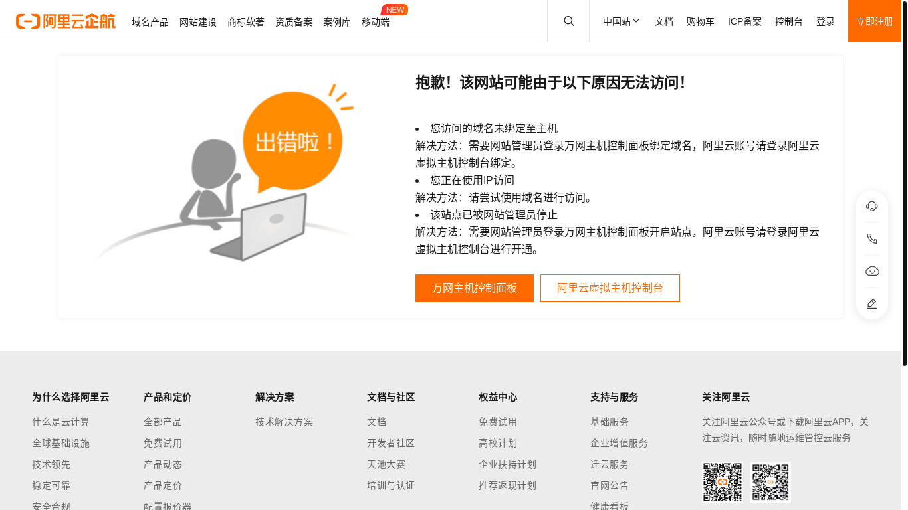Open footer link 天池大赛

[x=386, y=464]
